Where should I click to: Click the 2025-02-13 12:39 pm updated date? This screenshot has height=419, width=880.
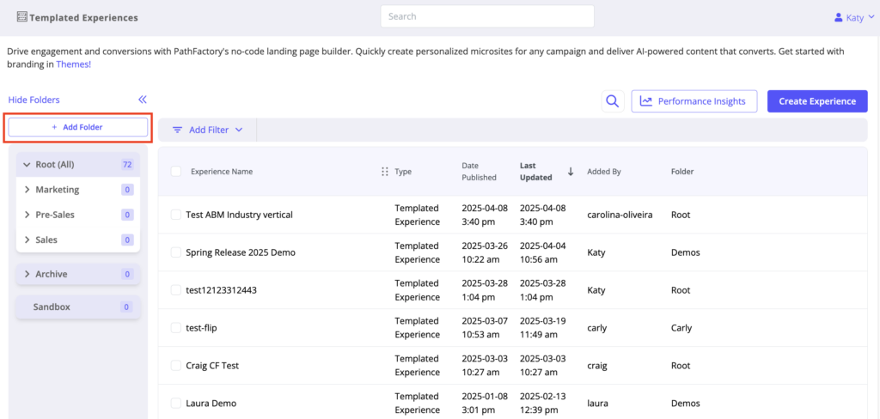click(543, 403)
